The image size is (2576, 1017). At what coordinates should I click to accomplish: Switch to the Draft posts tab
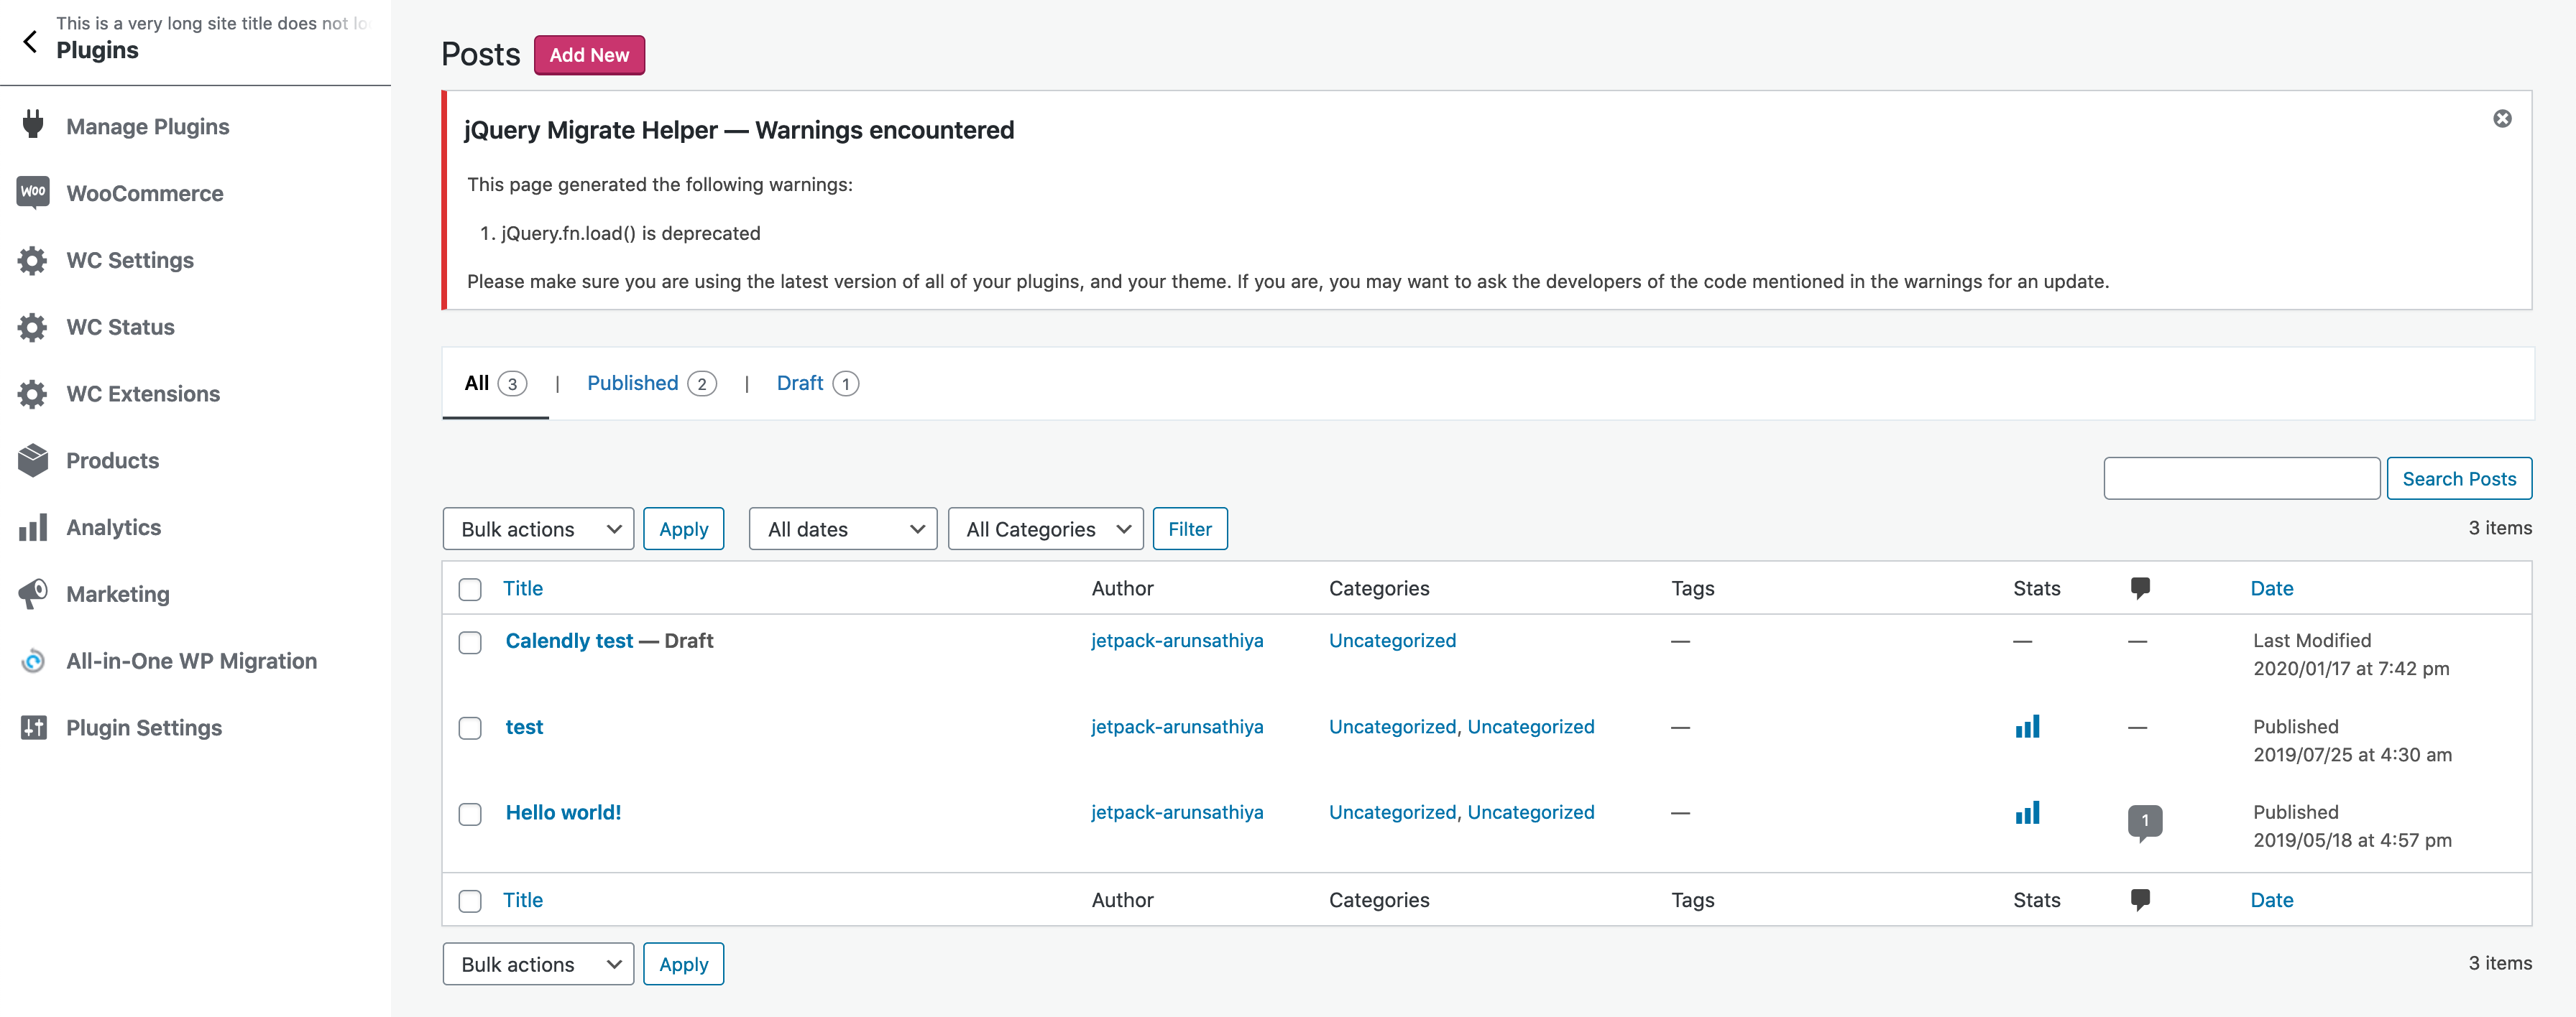coord(799,384)
